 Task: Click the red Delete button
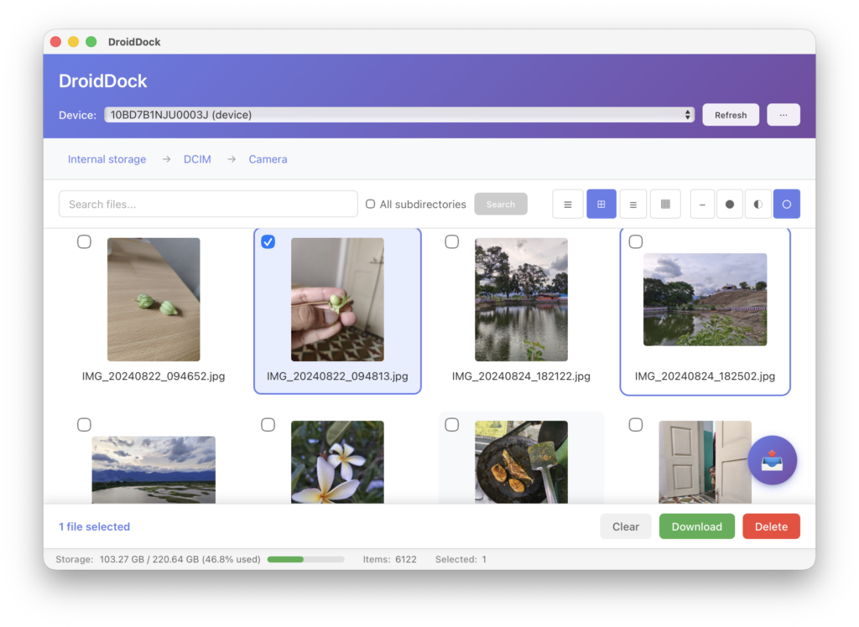(771, 526)
